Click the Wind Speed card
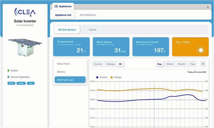The width and height of the screenshot is (214, 128). (x=111, y=47)
